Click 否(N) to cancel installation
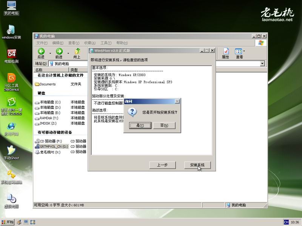Image resolution: width=302 pixels, height=226 pixels. [x=164, y=125]
